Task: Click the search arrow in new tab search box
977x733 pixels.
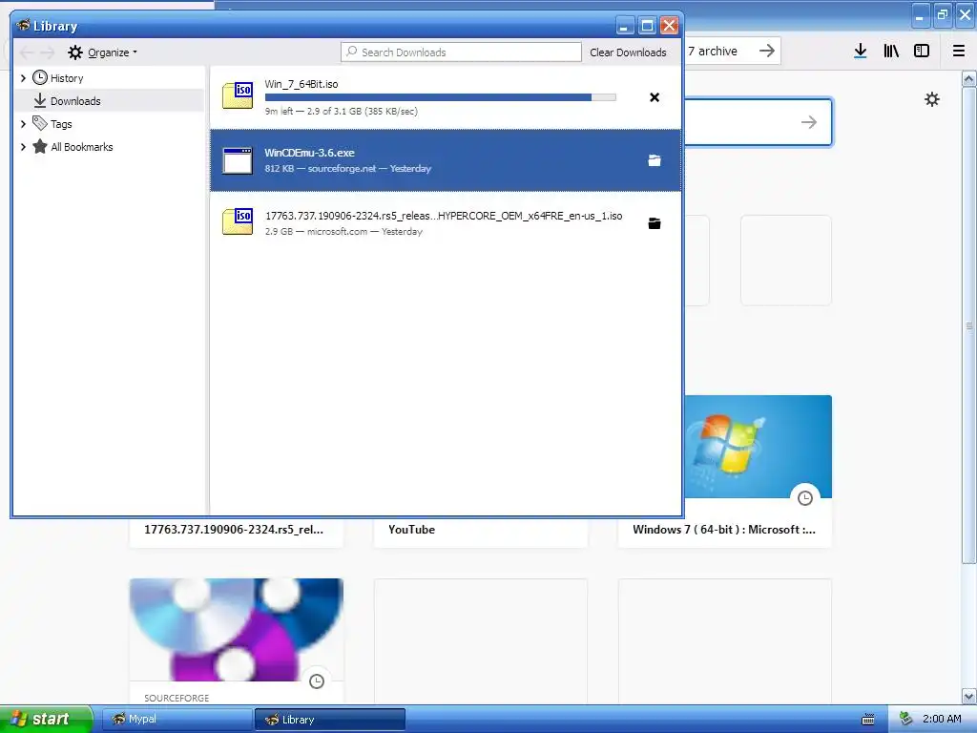Action: (x=809, y=122)
